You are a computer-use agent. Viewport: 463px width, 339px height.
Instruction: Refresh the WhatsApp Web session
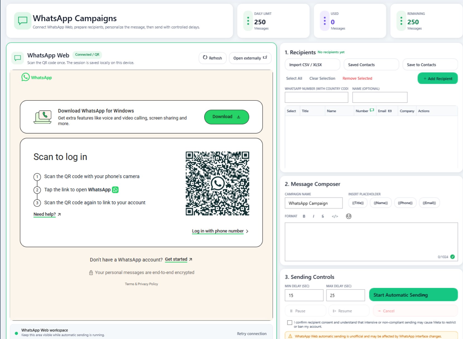(212, 58)
